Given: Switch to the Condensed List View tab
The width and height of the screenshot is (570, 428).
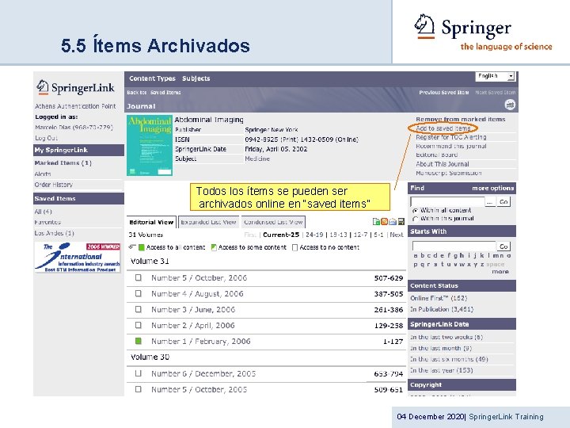Looking at the screenshot, I should pyautogui.click(x=273, y=222).
